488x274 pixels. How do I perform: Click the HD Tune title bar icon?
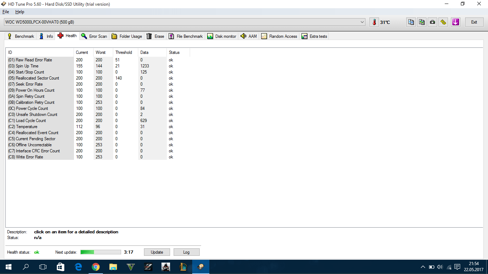point(4,4)
